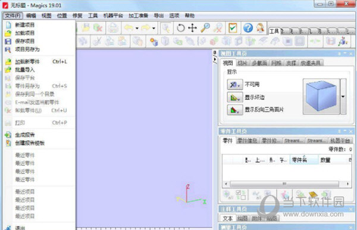Select the pan (four-arrow) tool
This screenshot has width=357, height=230.
pos(192,28)
